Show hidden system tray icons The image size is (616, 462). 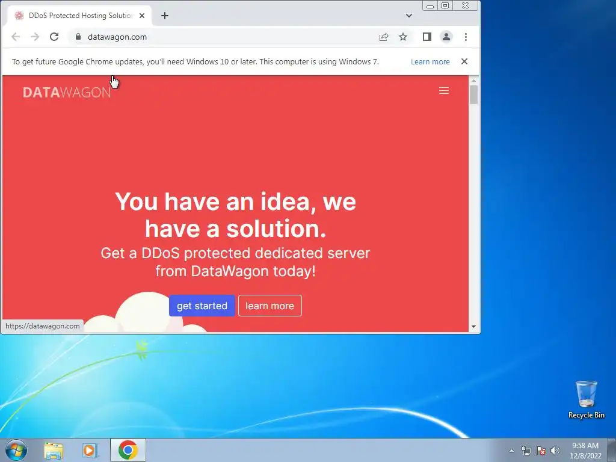tap(511, 451)
